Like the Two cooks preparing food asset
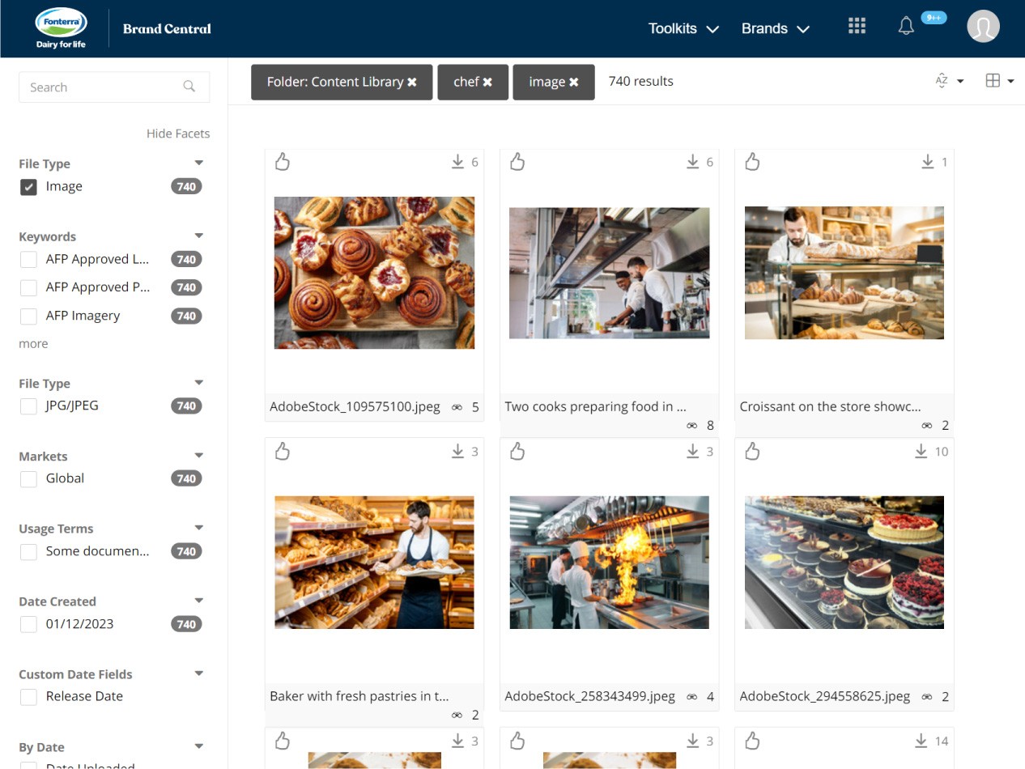 [517, 162]
